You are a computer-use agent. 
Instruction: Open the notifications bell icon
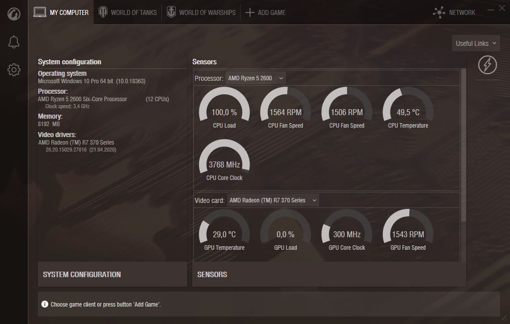pos(13,42)
